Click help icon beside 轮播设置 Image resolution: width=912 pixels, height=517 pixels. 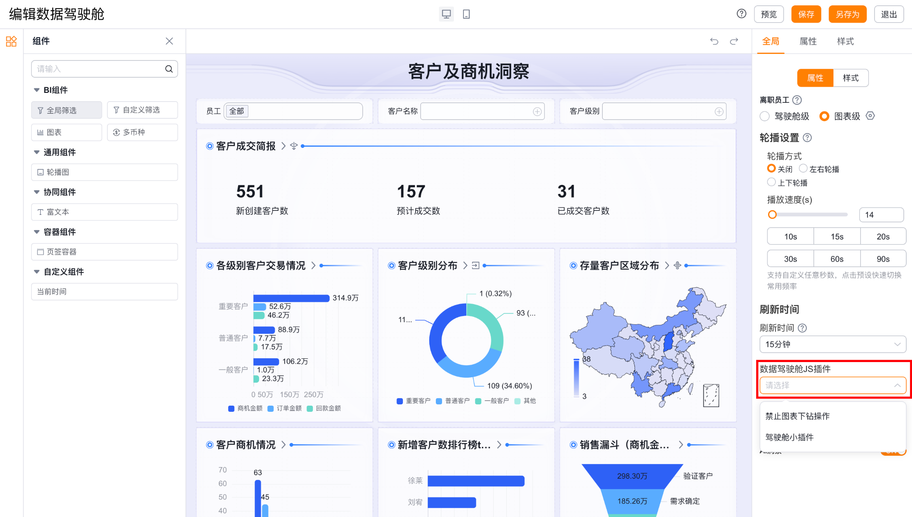(808, 138)
